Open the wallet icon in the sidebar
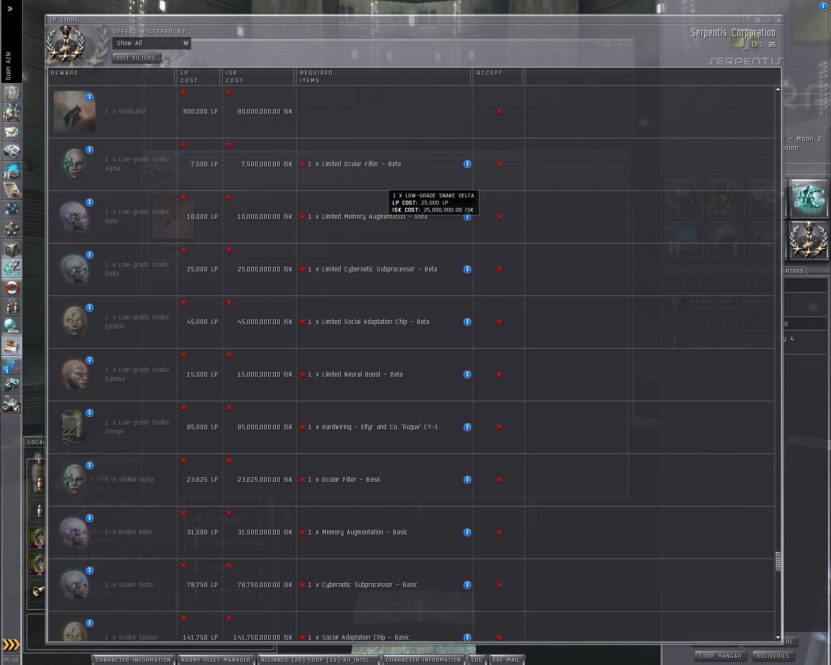This screenshot has width=831, height=665. 11,268
